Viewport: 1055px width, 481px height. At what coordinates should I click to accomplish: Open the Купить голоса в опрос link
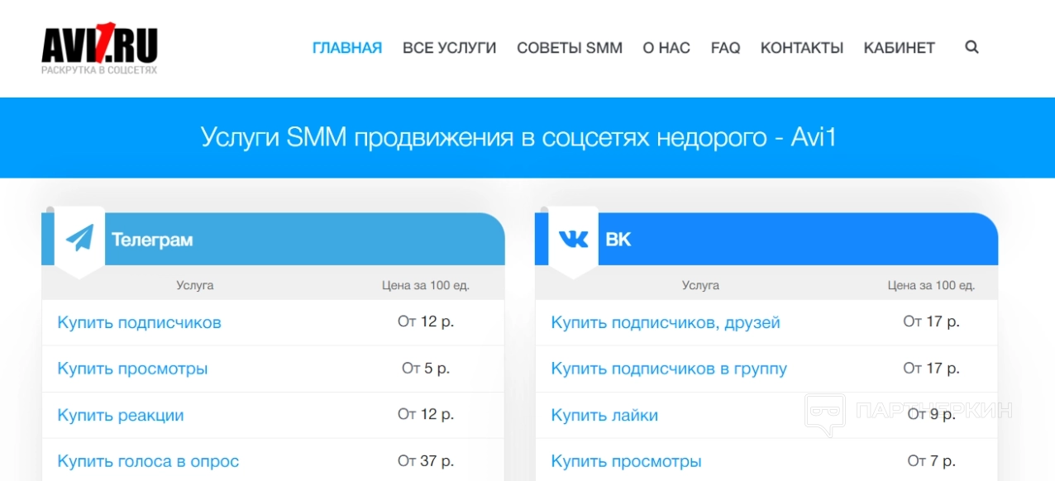(148, 461)
